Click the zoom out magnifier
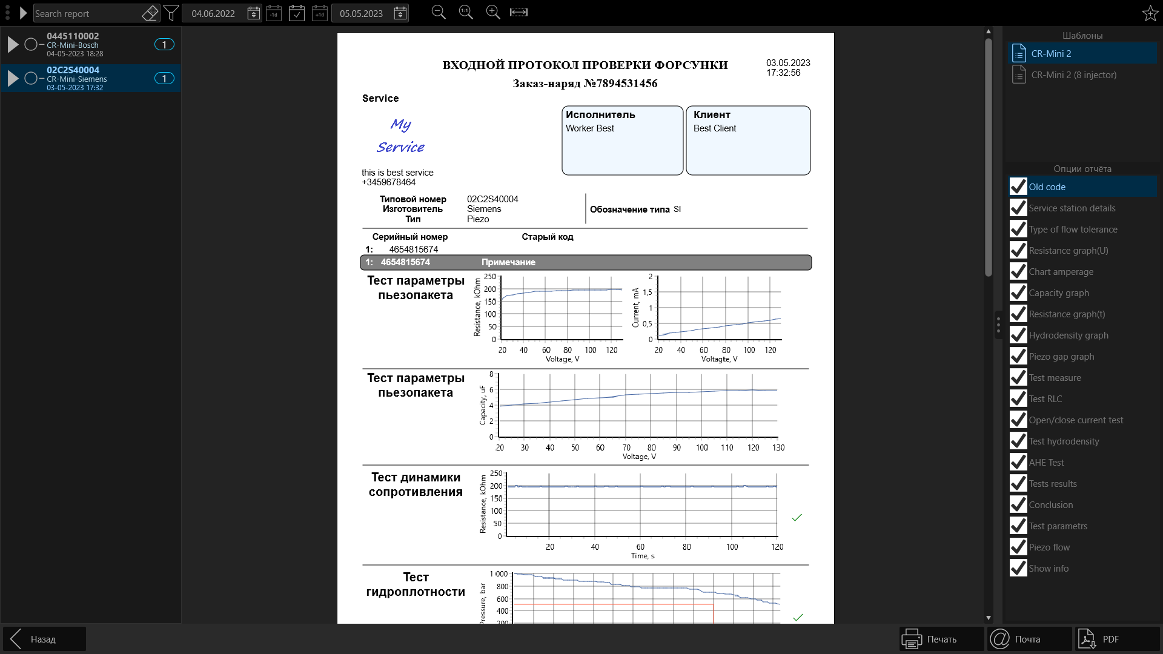Viewport: 1163px width, 654px height. (x=439, y=12)
